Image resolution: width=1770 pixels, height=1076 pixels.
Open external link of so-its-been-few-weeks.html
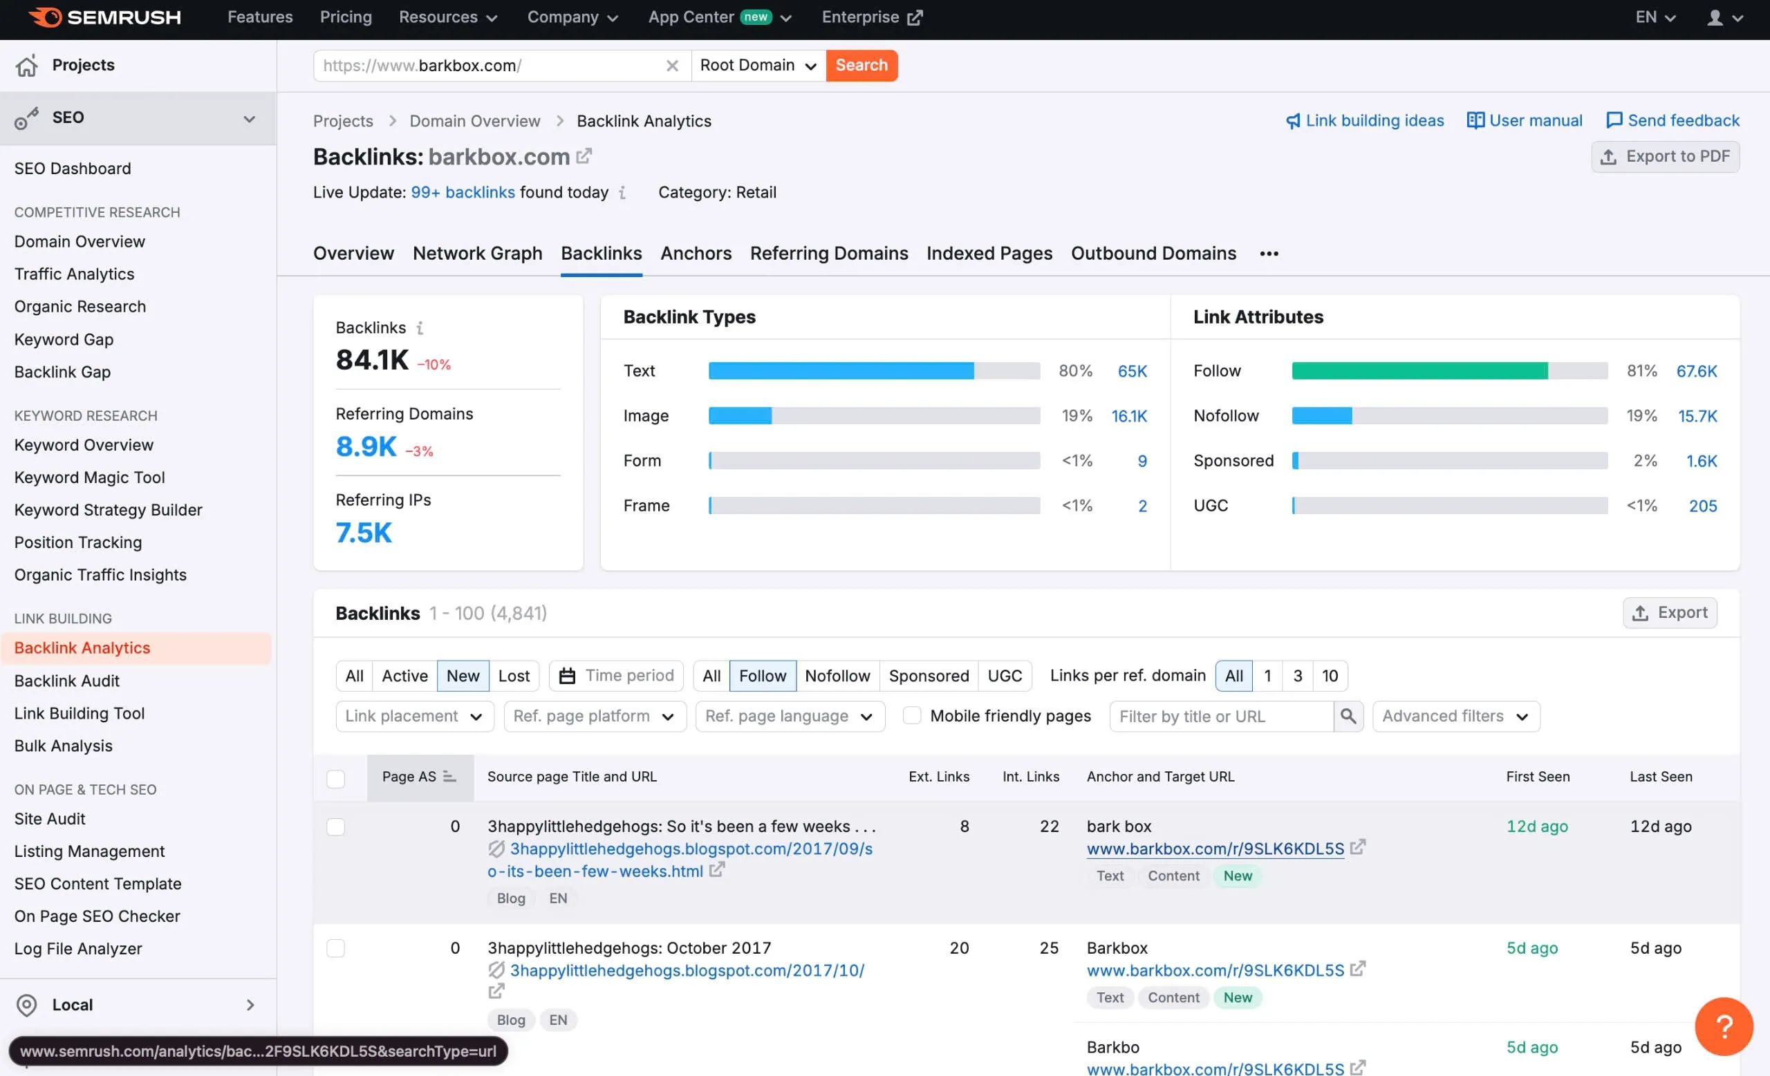(716, 870)
